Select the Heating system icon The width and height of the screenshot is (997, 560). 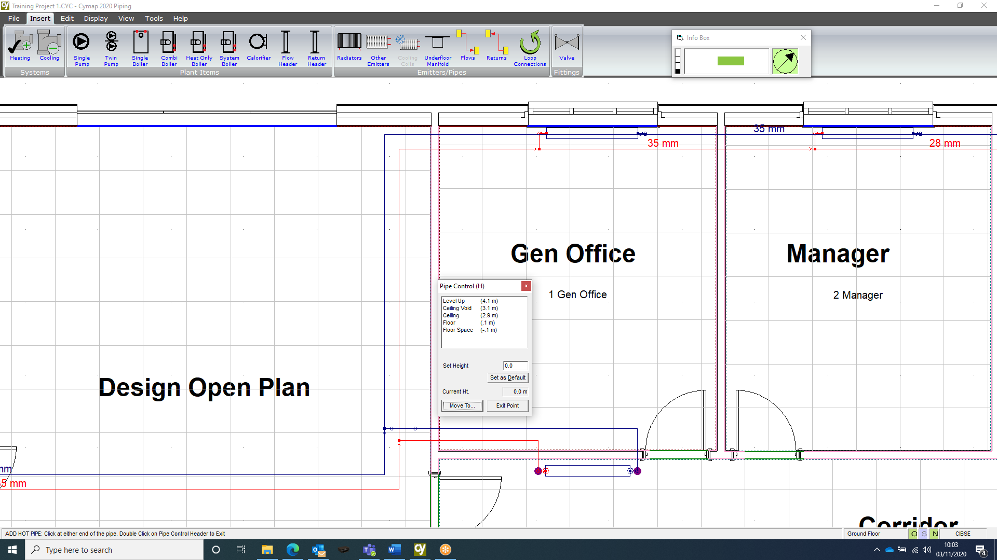point(20,46)
